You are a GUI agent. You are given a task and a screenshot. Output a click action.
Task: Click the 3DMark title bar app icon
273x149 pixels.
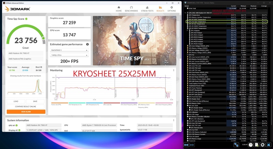pyautogui.click(x=4, y=3)
